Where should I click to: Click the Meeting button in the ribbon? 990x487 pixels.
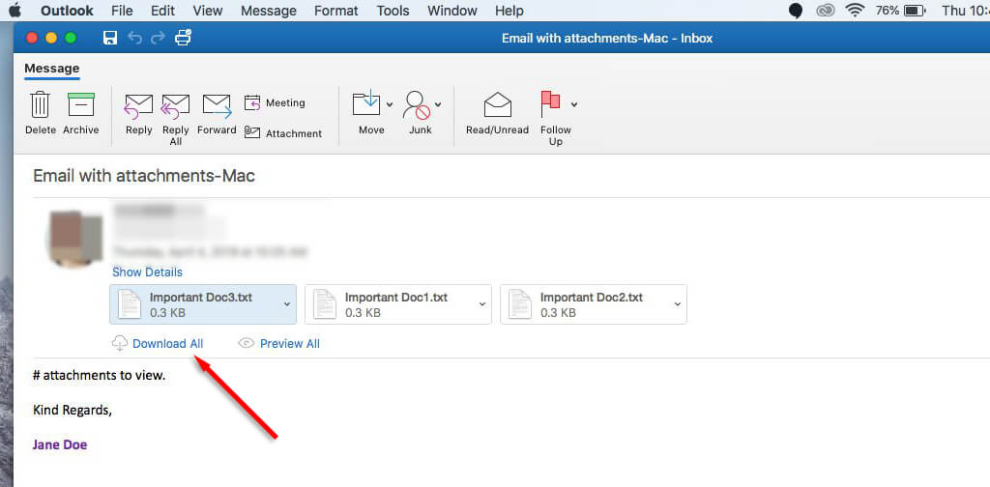pos(275,102)
